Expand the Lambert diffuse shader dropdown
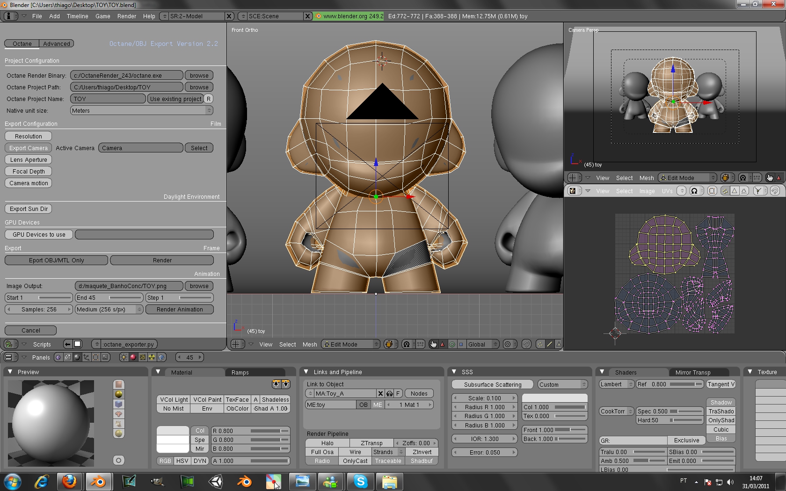The height and width of the screenshot is (491, 786). click(616, 384)
